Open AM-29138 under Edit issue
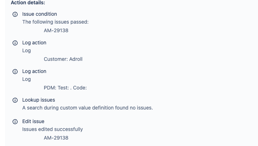The image size is (258, 146). tap(56, 138)
